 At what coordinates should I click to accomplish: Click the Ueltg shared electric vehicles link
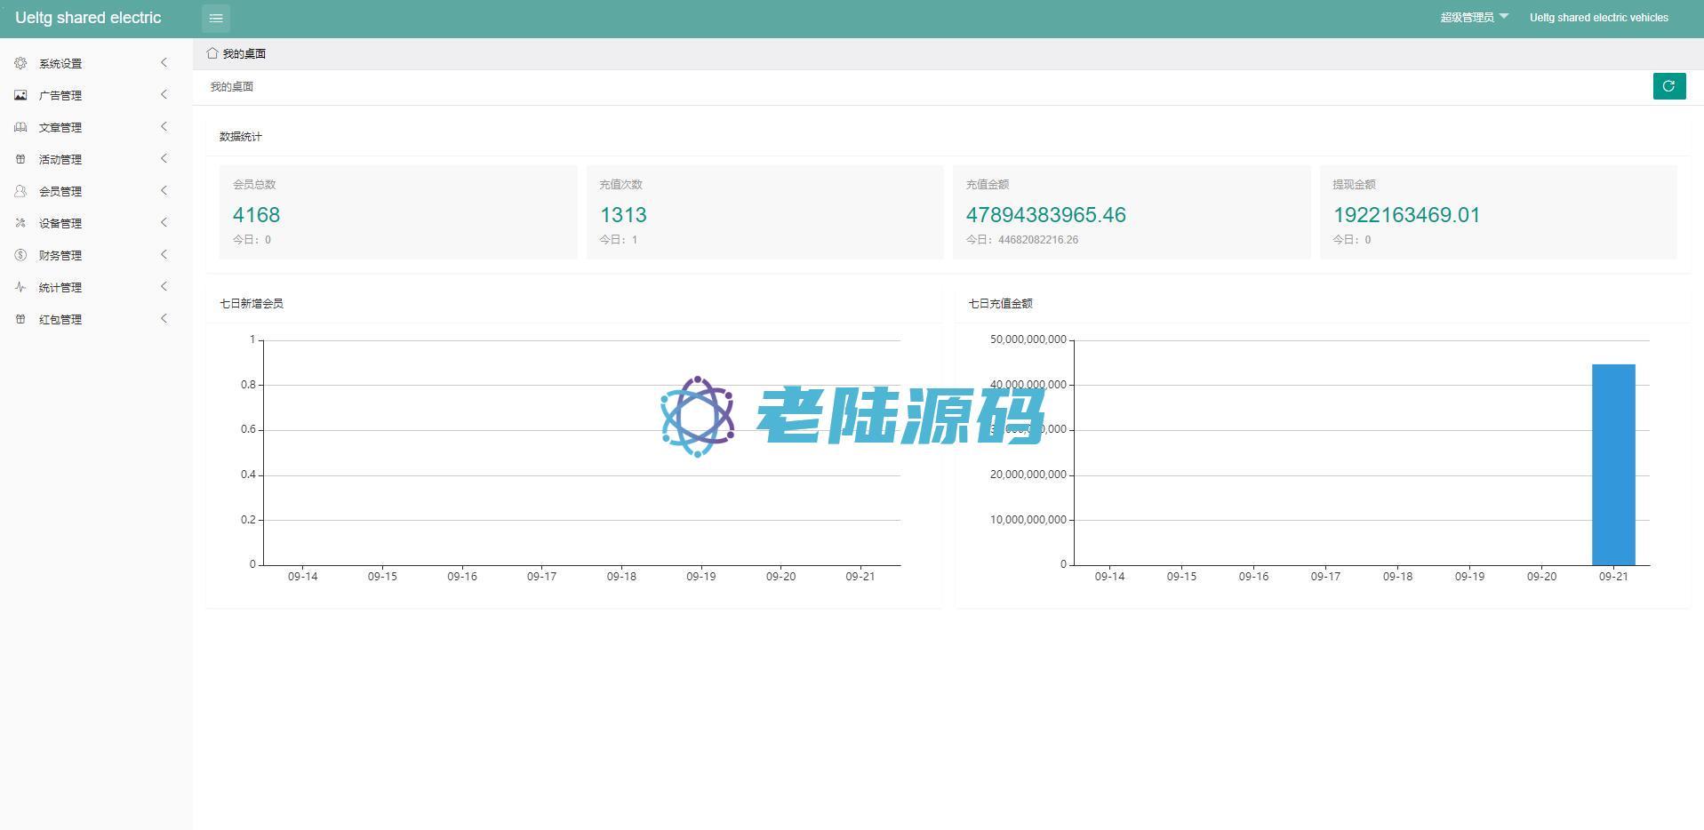coord(1598,18)
